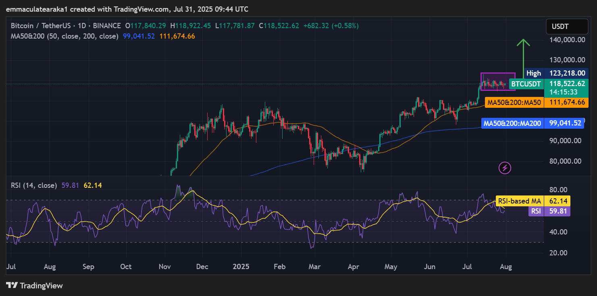Viewport: 597px width, 296px height.
Task: Click the low value L117,781.87
Action: [x=235, y=26]
